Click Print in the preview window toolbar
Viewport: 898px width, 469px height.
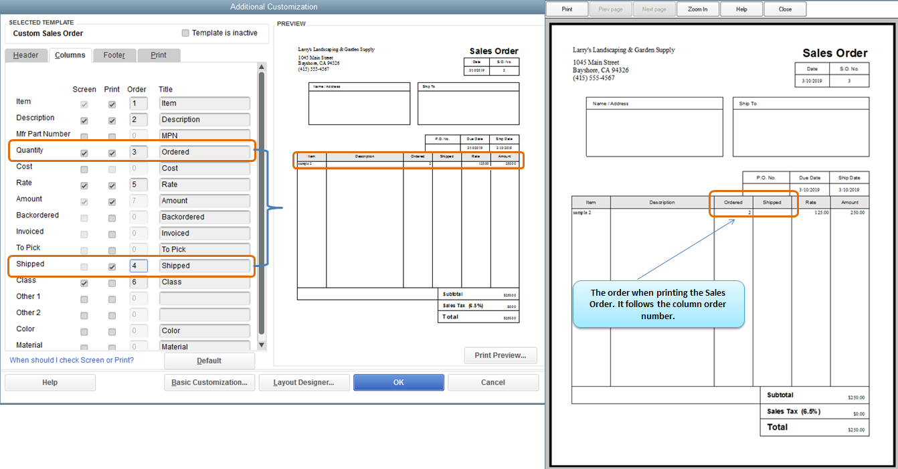566,9
